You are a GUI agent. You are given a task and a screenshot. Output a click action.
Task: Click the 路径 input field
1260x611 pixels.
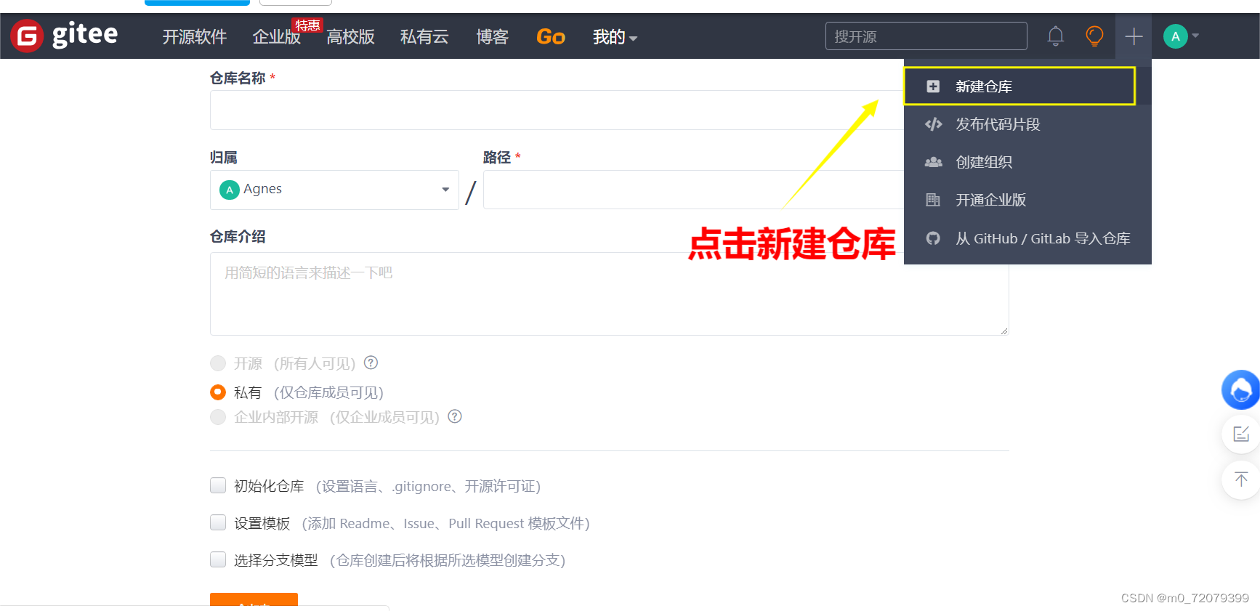point(694,190)
